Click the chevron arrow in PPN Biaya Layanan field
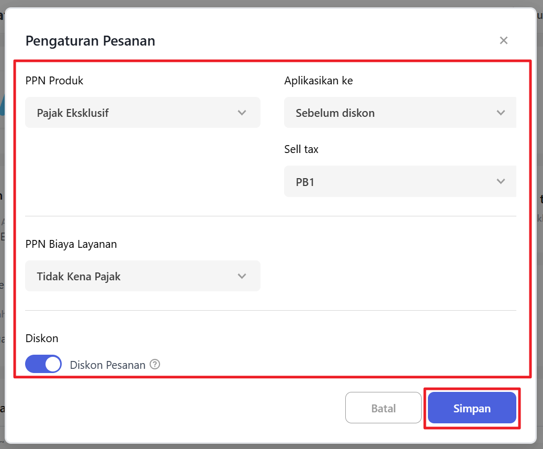 coord(242,276)
